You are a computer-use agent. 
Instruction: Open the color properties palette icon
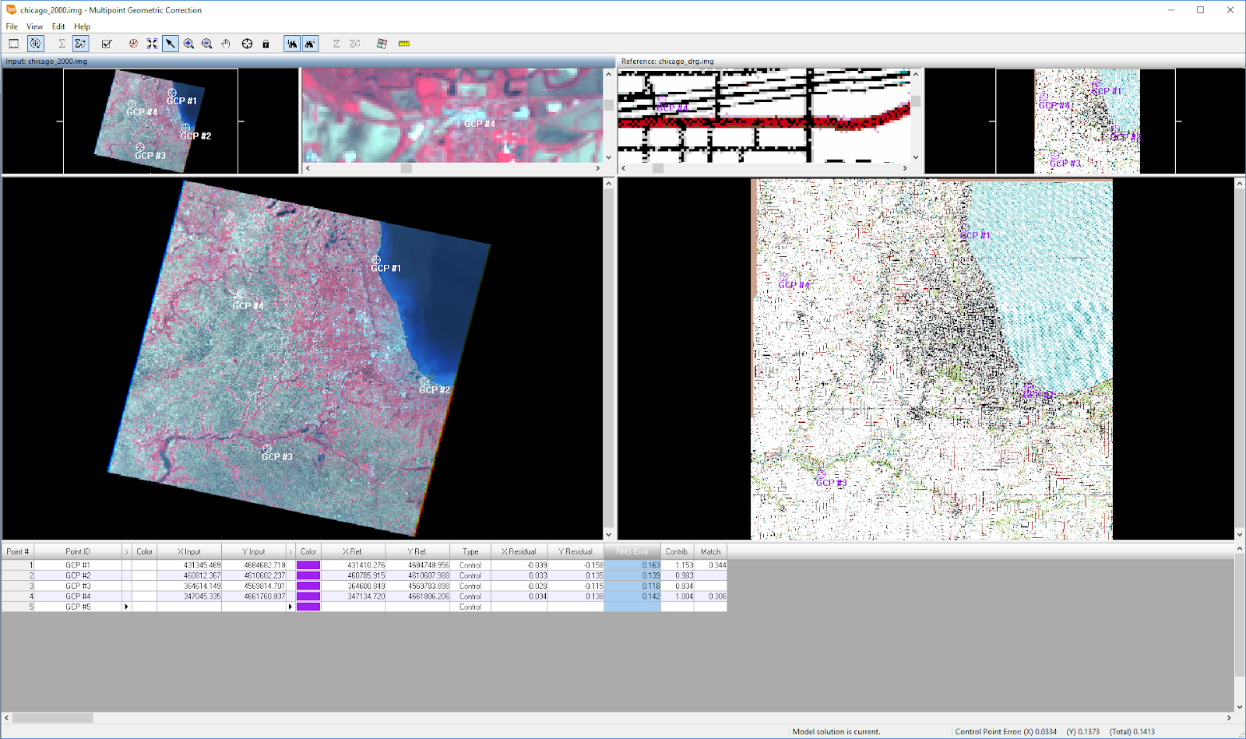(x=382, y=44)
